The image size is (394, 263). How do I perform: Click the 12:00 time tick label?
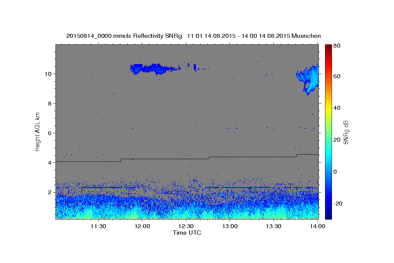point(142,226)
